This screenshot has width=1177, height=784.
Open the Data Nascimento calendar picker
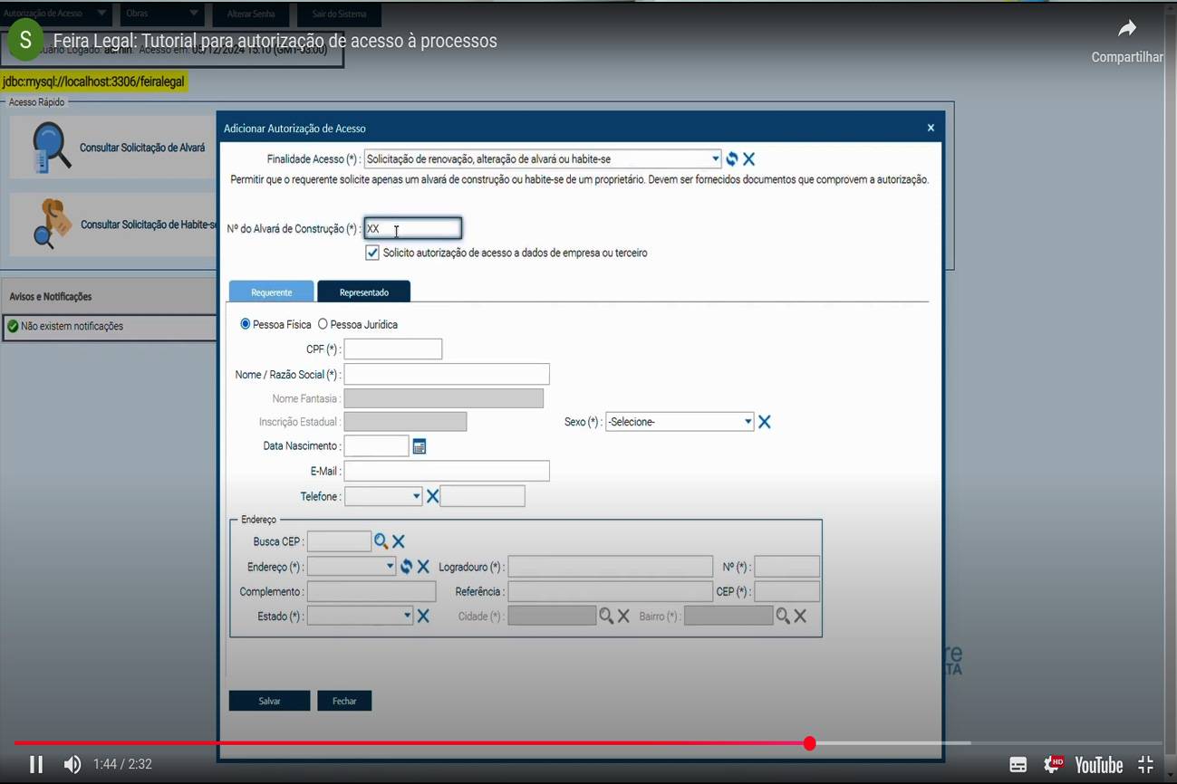click(420, 446)
